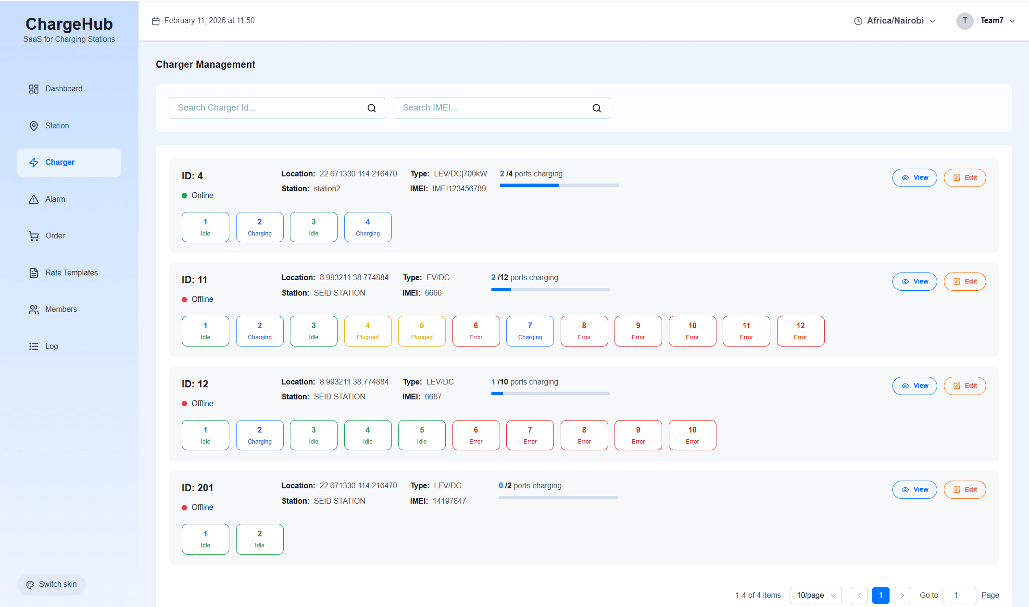Image resolution: width=1029 pixels, height=607 pixels.
Task: Click Edit button for charger ID 201
Action: pos(965,490)
